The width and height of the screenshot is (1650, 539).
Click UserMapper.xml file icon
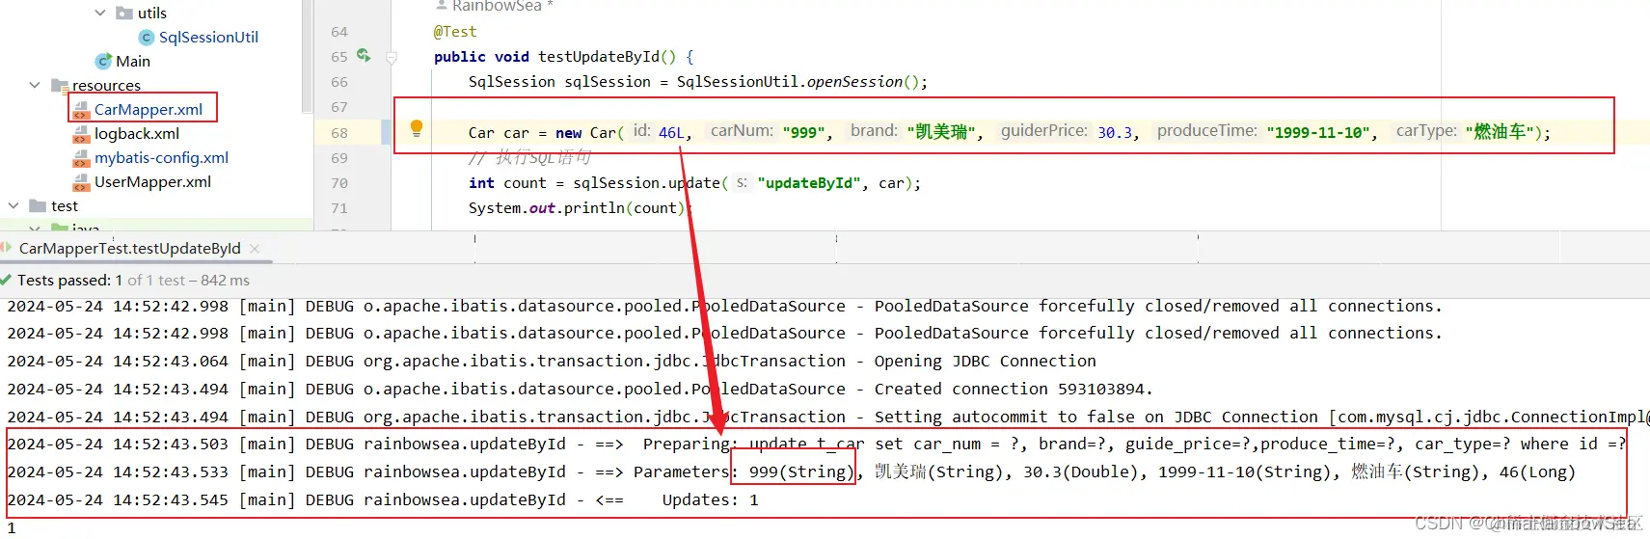(x=81, y=182)
